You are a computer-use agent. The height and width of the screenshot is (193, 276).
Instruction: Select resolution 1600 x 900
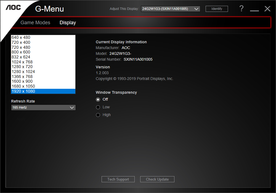coord(43,81)
